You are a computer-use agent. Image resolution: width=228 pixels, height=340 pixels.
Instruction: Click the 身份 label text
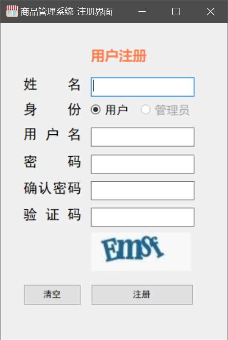(x=52, y=110)
